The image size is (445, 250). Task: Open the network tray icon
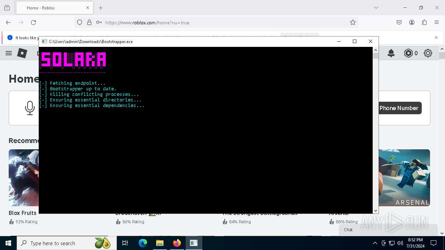tap(392, 243)
